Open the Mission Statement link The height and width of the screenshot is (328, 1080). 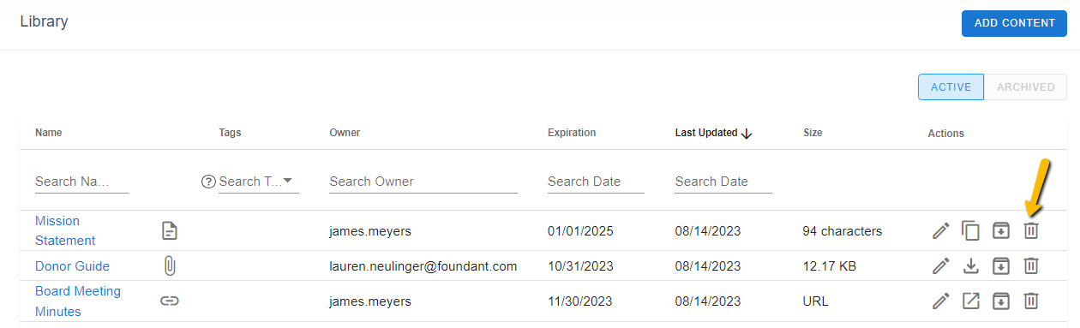[x=65, y=230]
